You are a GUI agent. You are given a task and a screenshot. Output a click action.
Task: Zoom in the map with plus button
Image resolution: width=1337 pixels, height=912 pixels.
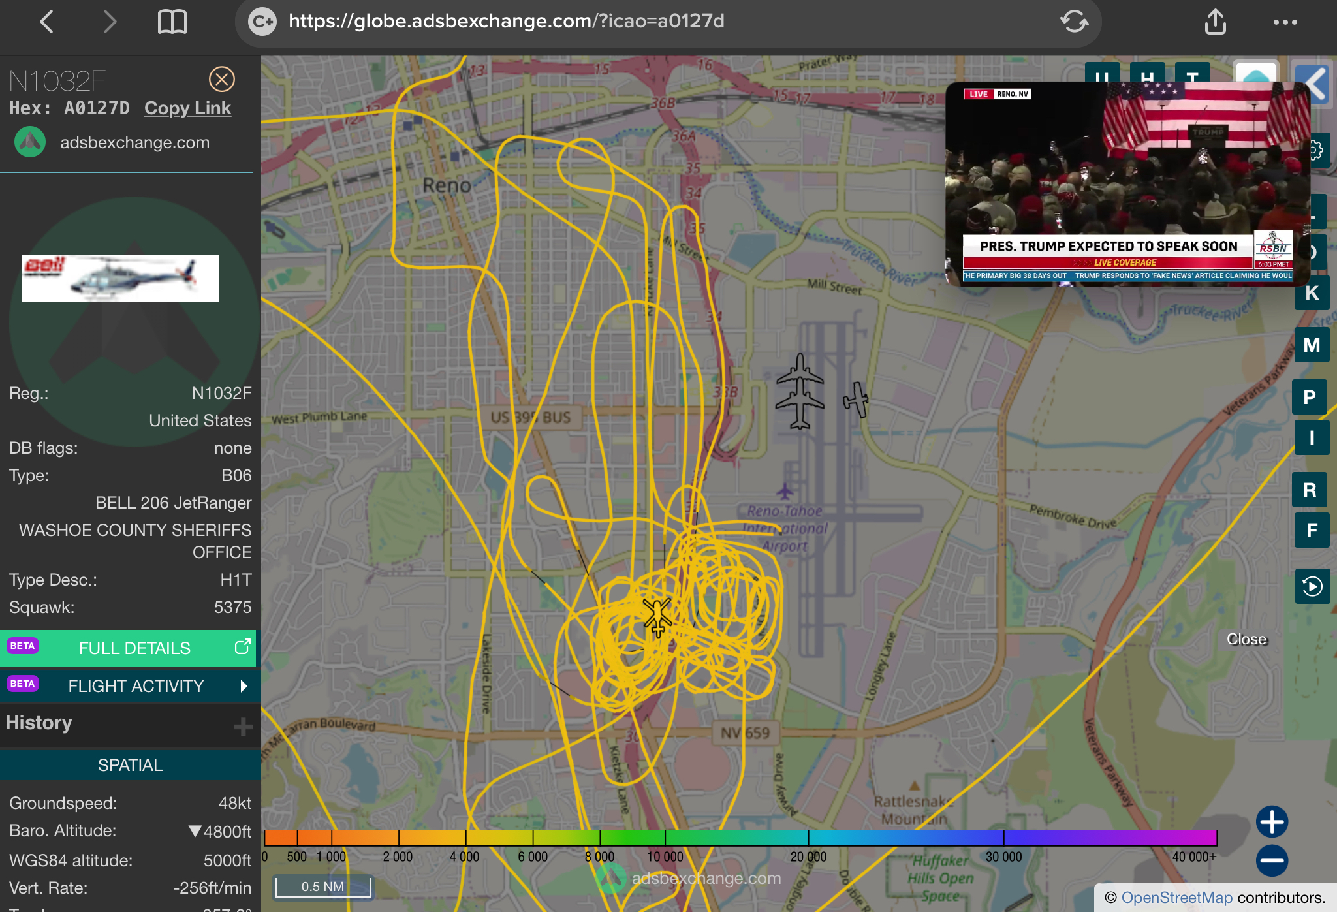click(1272, 822)
